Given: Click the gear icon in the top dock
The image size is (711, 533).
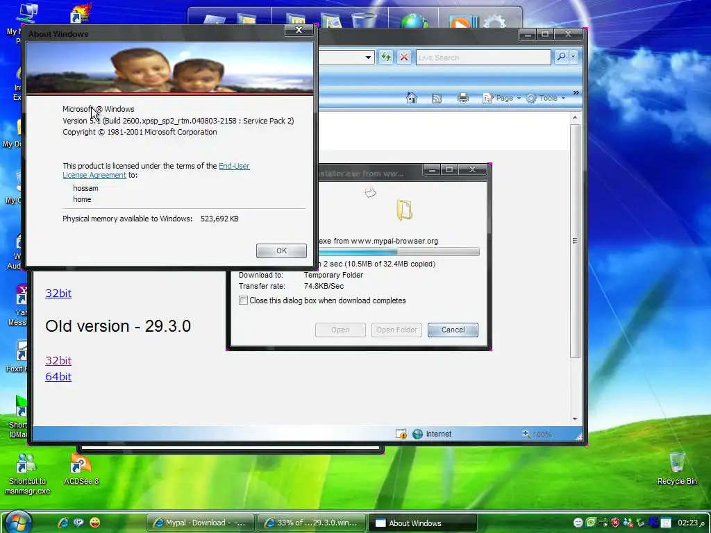Looking at the screenshot, I should tap(494, 21).
